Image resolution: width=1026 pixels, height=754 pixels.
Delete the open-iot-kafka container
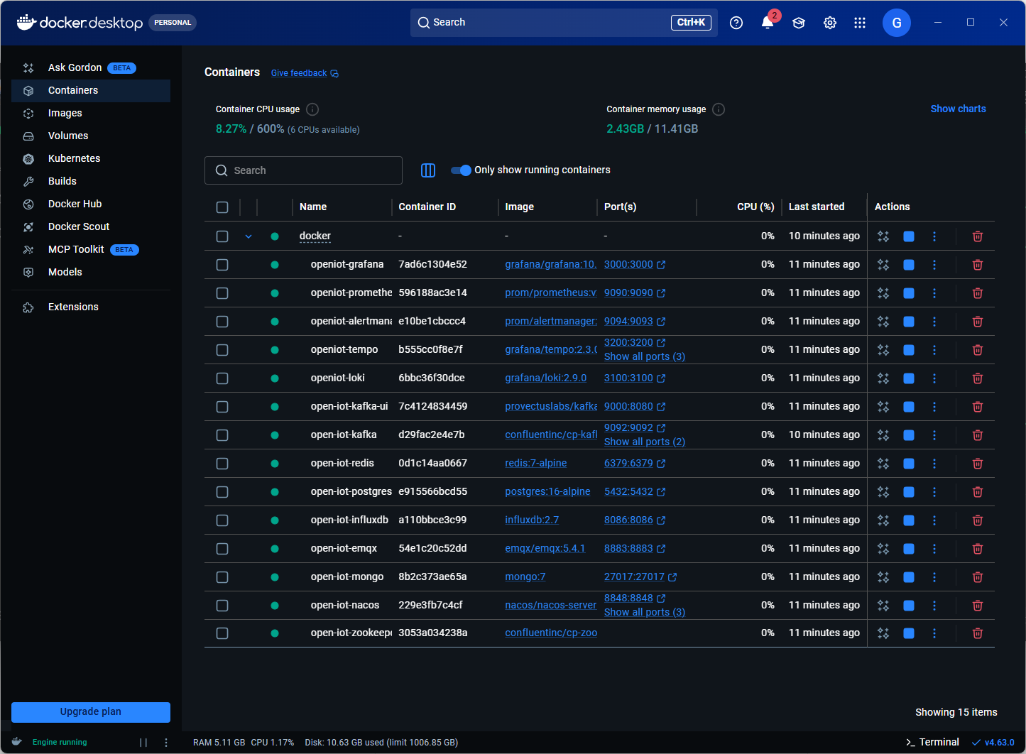tap(978, 435)
